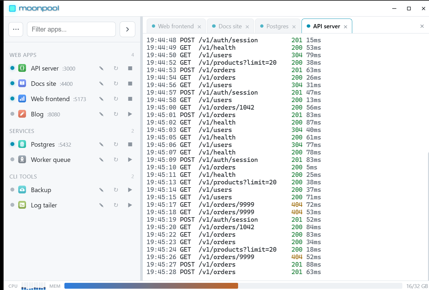Viewport: 429px width, 290px height.
Task: Edit the Blog app entry
Action: click(101, 114)
